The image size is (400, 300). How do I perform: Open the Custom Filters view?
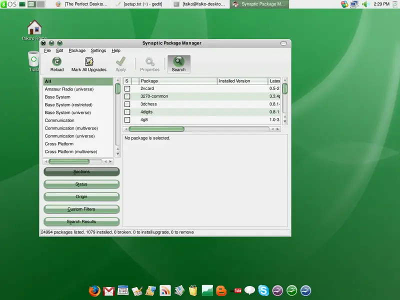click(81, 209)
